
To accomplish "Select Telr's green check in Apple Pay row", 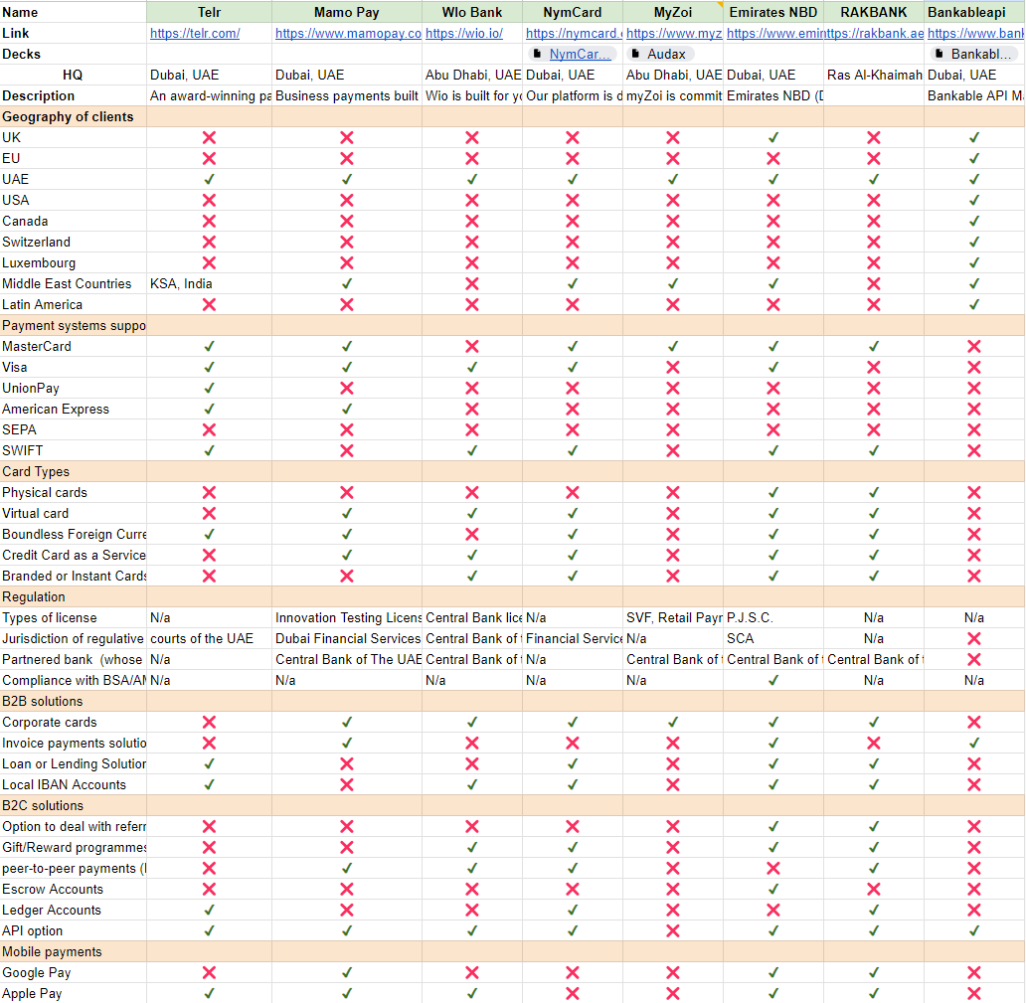I will point(209,993).
